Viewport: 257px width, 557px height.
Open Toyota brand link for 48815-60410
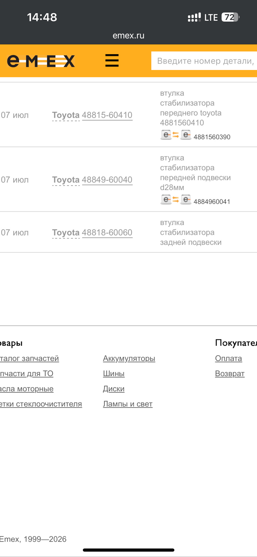(66, 115)
